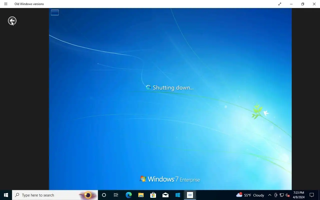Screen dimensions: 320x200
Task: Open Task View on the taskbar
Action: 116,195
